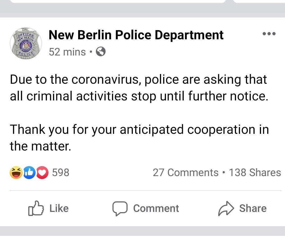The height and width of the screenshot is (238, 285).
Task: Click the coronavirus criminal activities sentence
Action: (139, 88)
